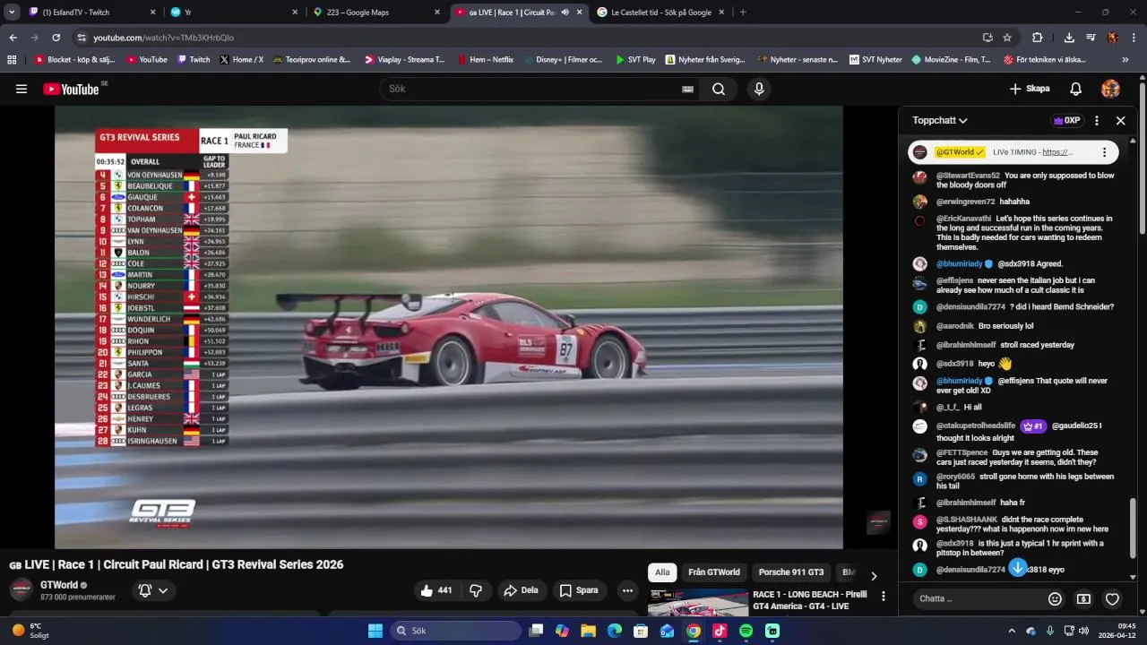The image size is (1147, 645).
Task: Bookmark this page with the star
Action: tap(1007, 38)
